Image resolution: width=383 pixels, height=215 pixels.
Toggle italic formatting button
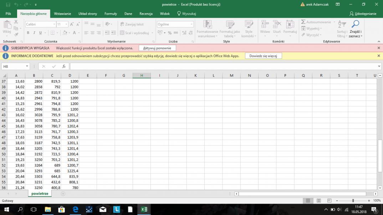click(34, 33)
